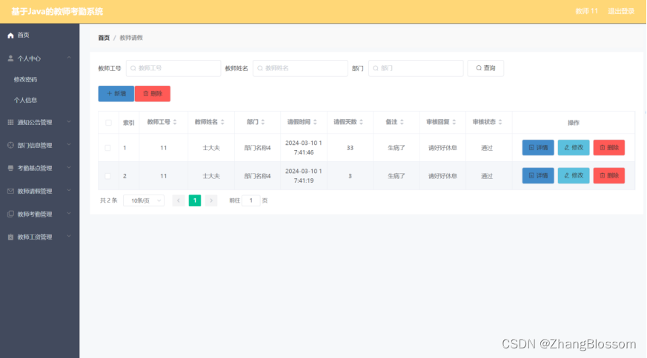Click 详情 for the 3-day leave row

point(538,175)
